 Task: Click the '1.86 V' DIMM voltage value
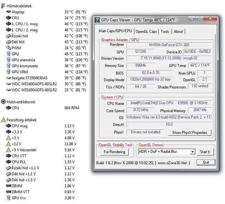click(69, 186)
